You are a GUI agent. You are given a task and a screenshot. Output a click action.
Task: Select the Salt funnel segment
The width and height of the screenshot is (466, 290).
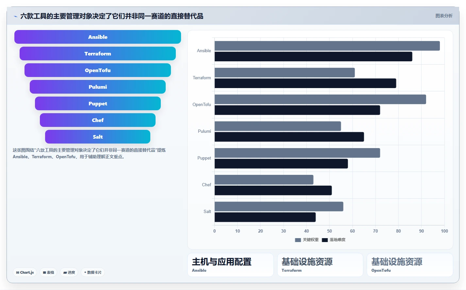coord(98,137)
